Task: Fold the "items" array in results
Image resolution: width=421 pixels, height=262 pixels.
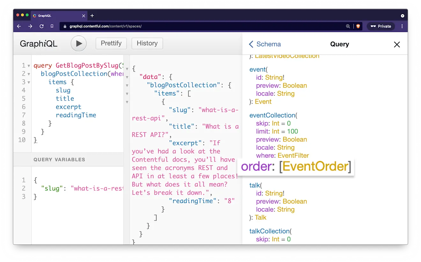Action: point(127,94)
